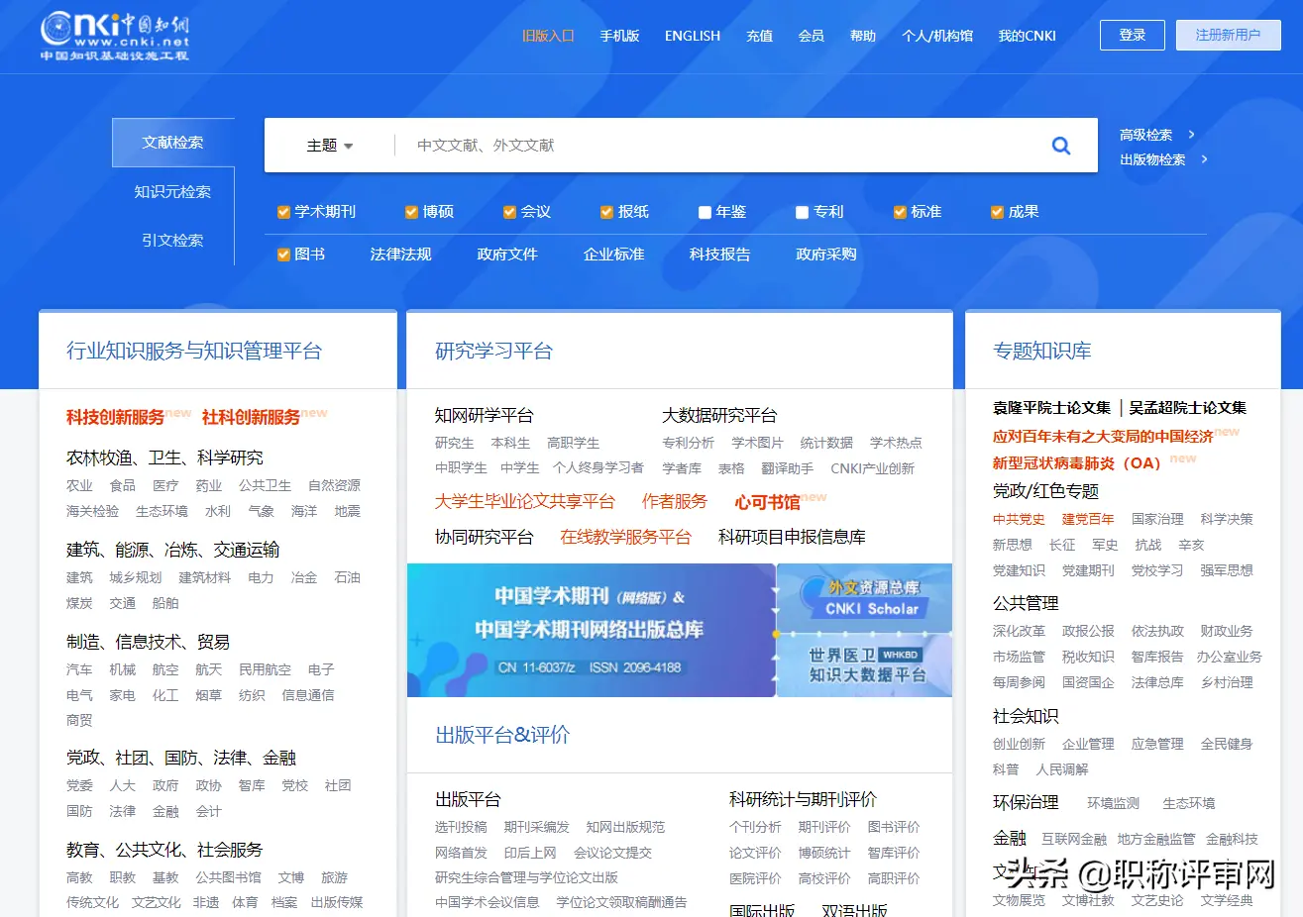Click the 世界医卫知识大数据平台 banner
1303x917 pixels.
pyautogui.click(x=865, y=664)
